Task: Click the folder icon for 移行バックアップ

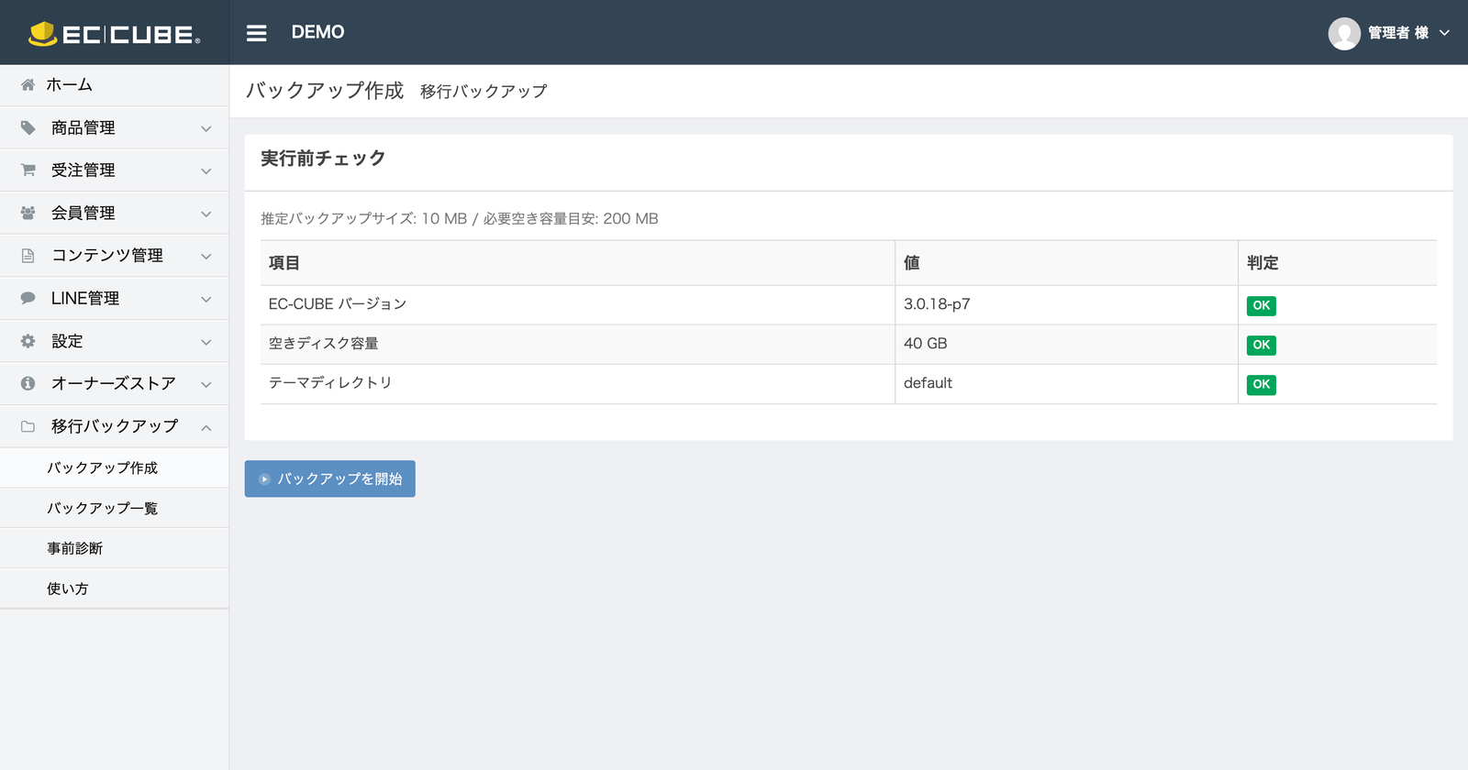Action: pos(28,426)
